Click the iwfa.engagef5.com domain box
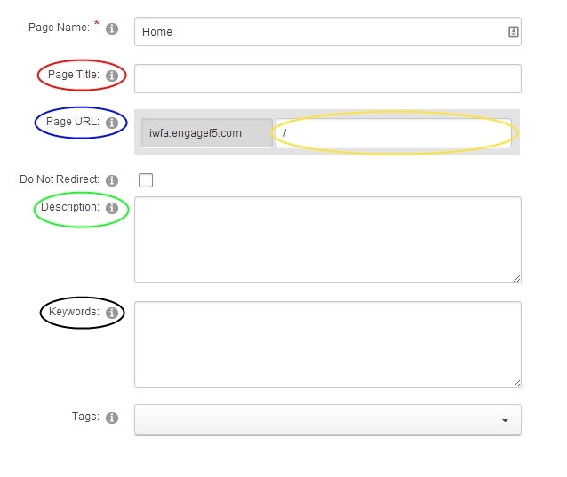567x477 pixels. pyautogui.click(x=207, y=132)
